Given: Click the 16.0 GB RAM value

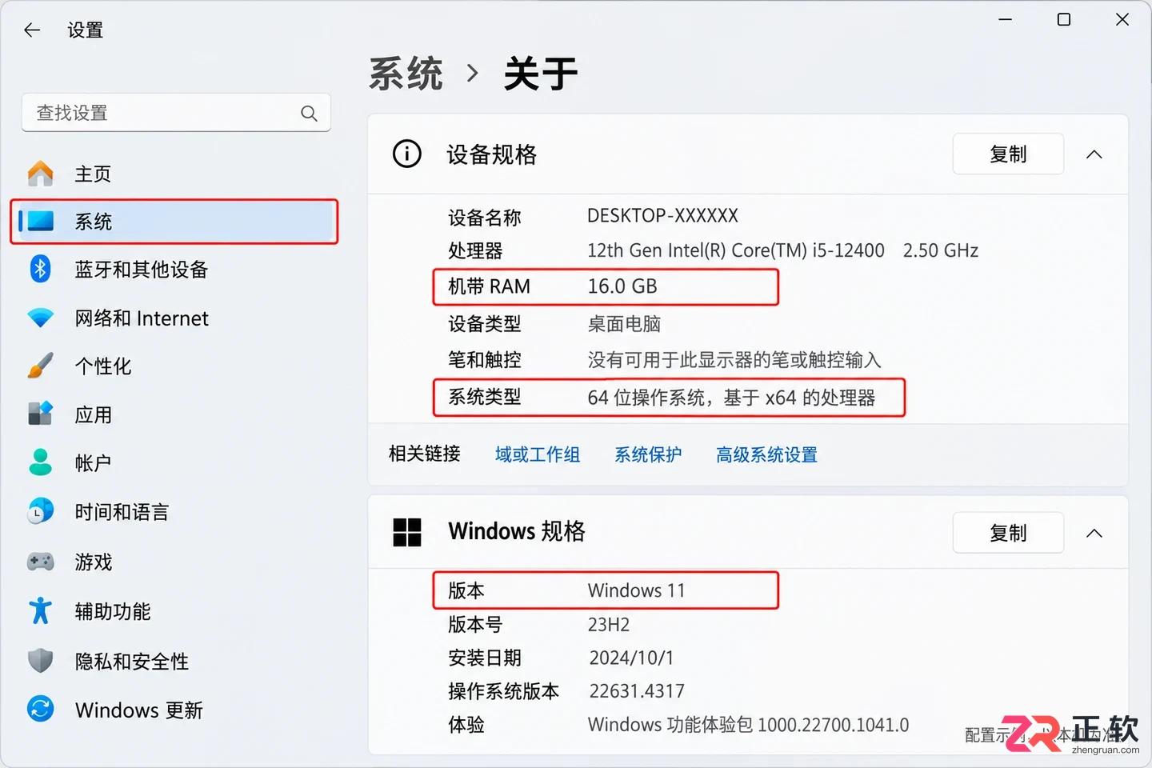Looking at the screenshot, I should tap(622, 286).
